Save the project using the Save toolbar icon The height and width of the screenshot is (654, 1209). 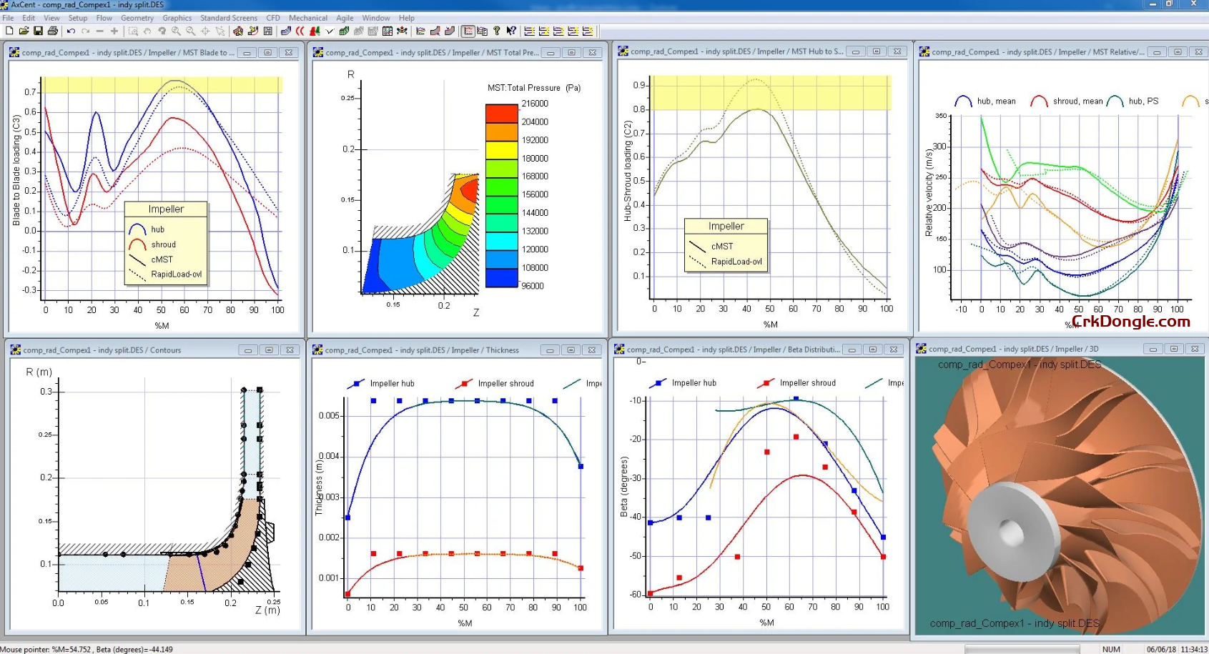pyautogui.click(x=38, y=31)
